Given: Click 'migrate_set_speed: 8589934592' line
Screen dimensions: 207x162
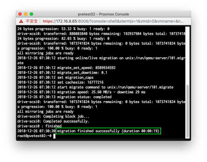Looking at the screenshot, I should (67, 68).
